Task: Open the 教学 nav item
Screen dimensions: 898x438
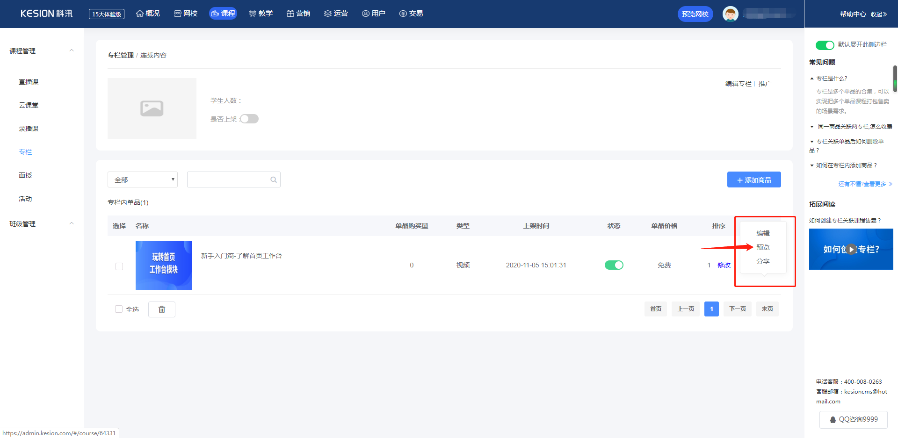Action: point(261,14)
